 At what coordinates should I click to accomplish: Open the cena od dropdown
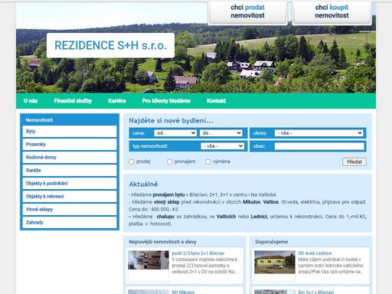click(175, 133)
